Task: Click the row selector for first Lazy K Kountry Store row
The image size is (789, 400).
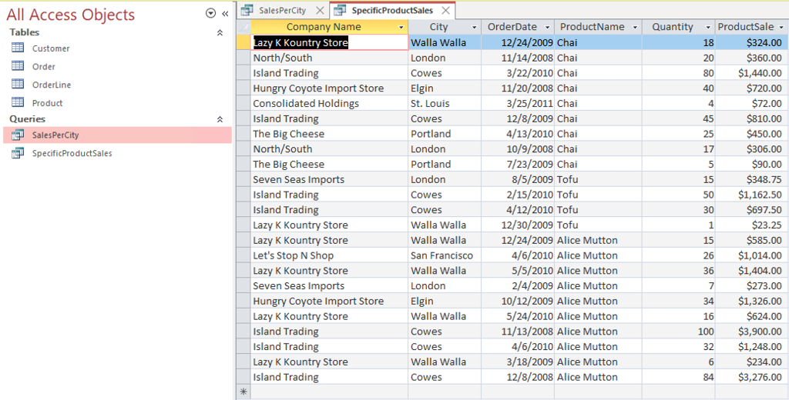Action: 243,43
